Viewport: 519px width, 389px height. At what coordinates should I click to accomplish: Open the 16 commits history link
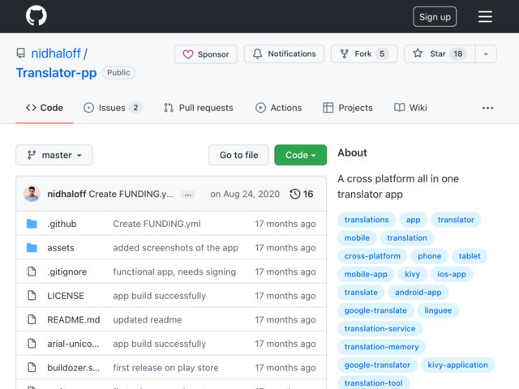coord(301,194)
